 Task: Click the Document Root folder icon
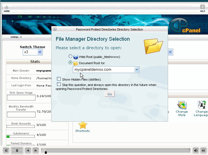pos(76,63)
